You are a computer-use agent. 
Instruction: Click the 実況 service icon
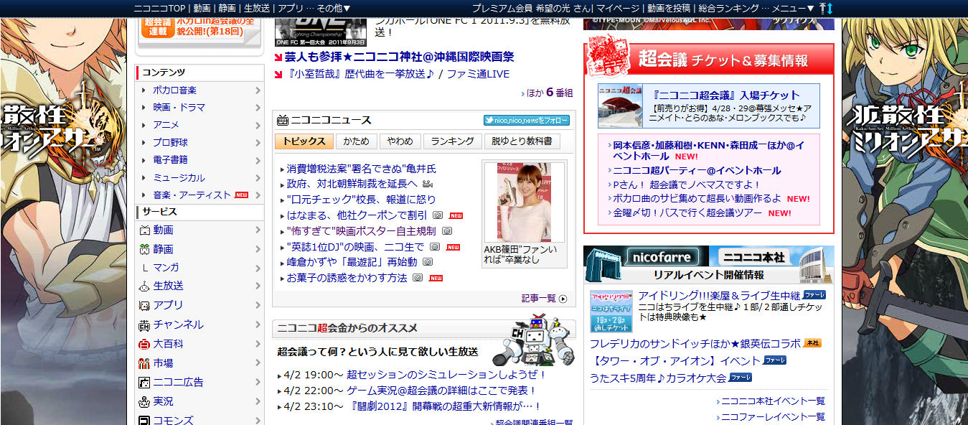tap(144, 401)
